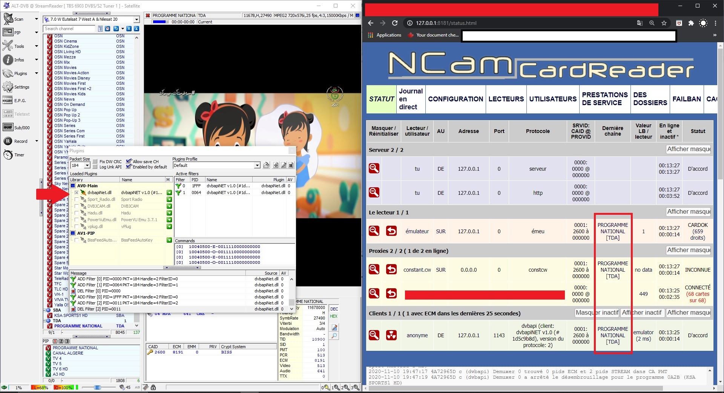Click Afficher masqué in Serveur section
The width and height of the screenshot is (724, 393).
[689, 149]
